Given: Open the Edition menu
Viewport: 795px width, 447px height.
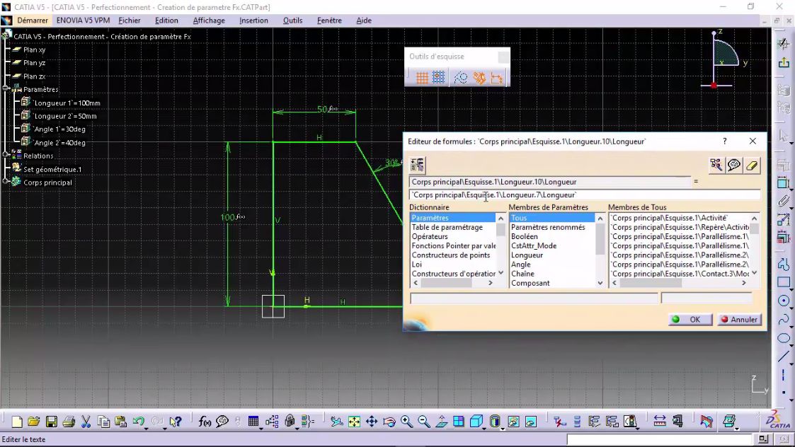Looking at the screenshot, I should pyautogui.click(x=166, y=21).
